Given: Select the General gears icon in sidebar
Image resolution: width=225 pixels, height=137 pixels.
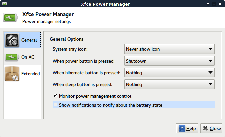Looking at the screenshot, I should (12, 40).
